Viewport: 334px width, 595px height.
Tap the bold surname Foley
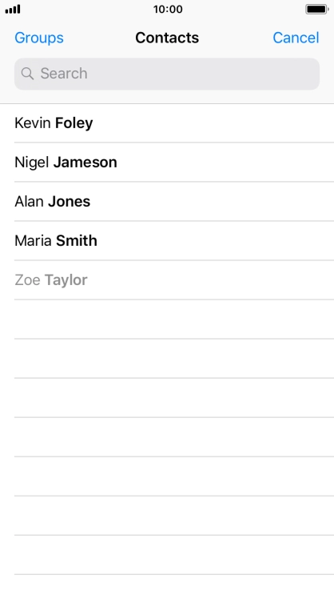74,123
